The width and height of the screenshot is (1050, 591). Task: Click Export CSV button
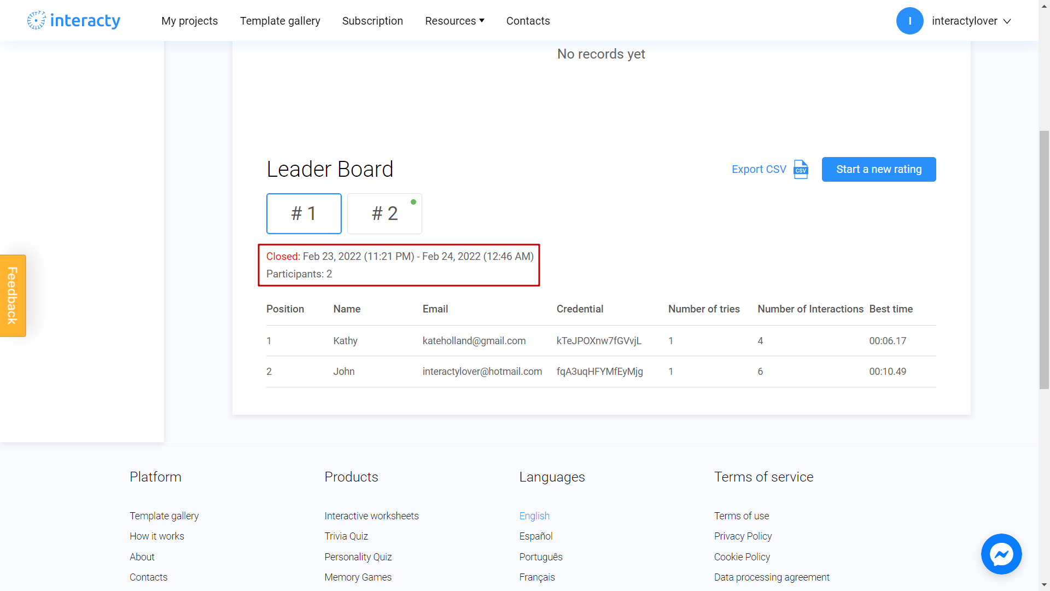point(769,169)
